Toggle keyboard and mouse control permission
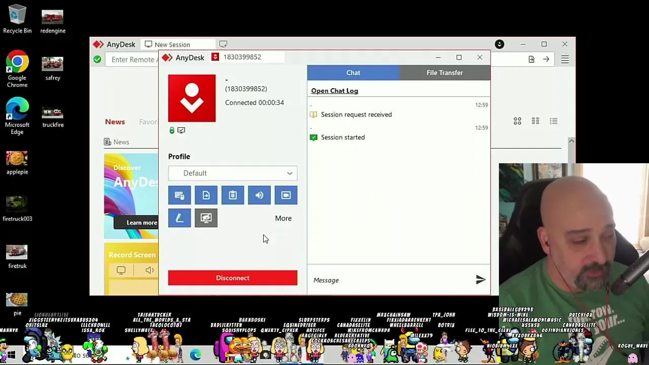This screenshot has width=649, height=365. [x=179, y=195]
